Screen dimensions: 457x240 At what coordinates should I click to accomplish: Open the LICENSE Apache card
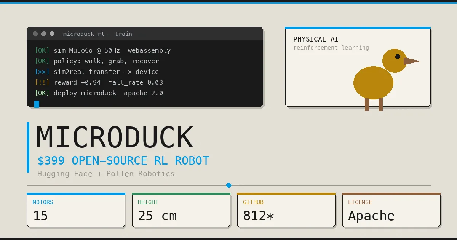click(391, 210)
